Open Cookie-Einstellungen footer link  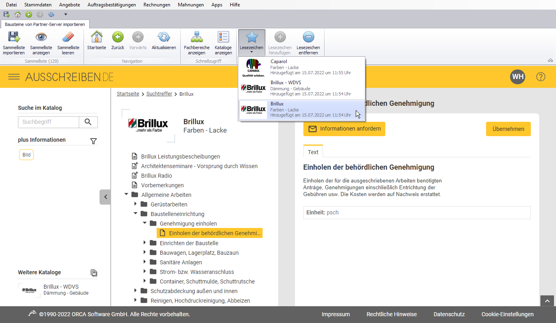[x=508, y=314]
